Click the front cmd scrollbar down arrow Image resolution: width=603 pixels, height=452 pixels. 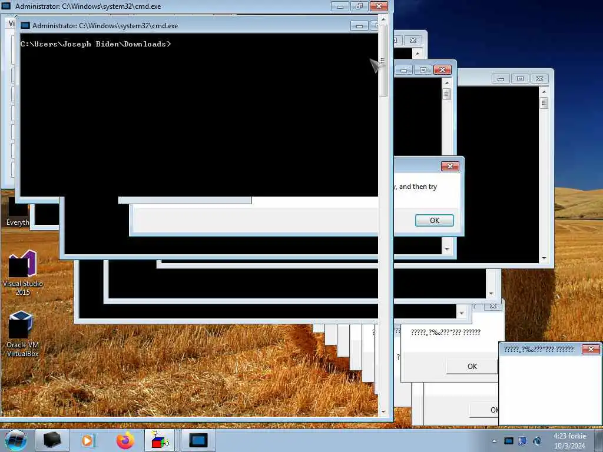(383, 411)
